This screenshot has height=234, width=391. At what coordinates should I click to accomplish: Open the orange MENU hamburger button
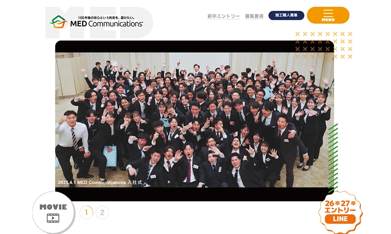click(x=328, y=15)
